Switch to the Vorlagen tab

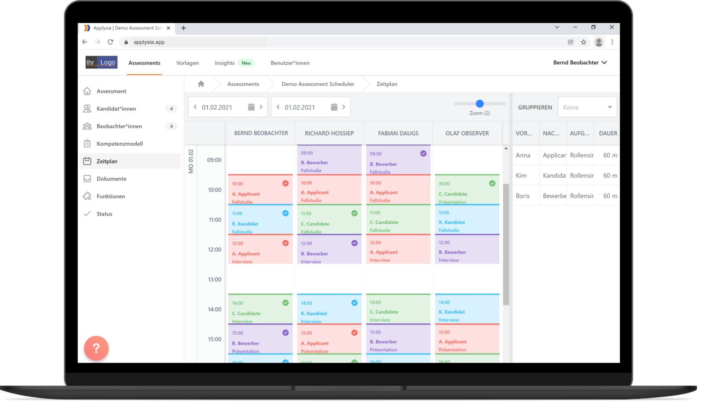tap(187, 63)
